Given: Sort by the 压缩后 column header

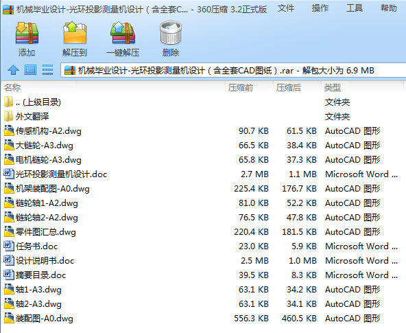Looking at the screenshot, I should [x=289, y=88].
